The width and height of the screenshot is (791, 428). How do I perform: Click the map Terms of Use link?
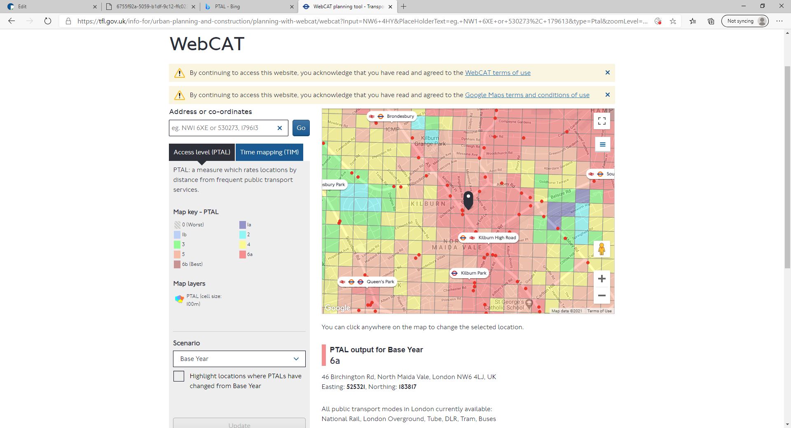click(599, 311)
